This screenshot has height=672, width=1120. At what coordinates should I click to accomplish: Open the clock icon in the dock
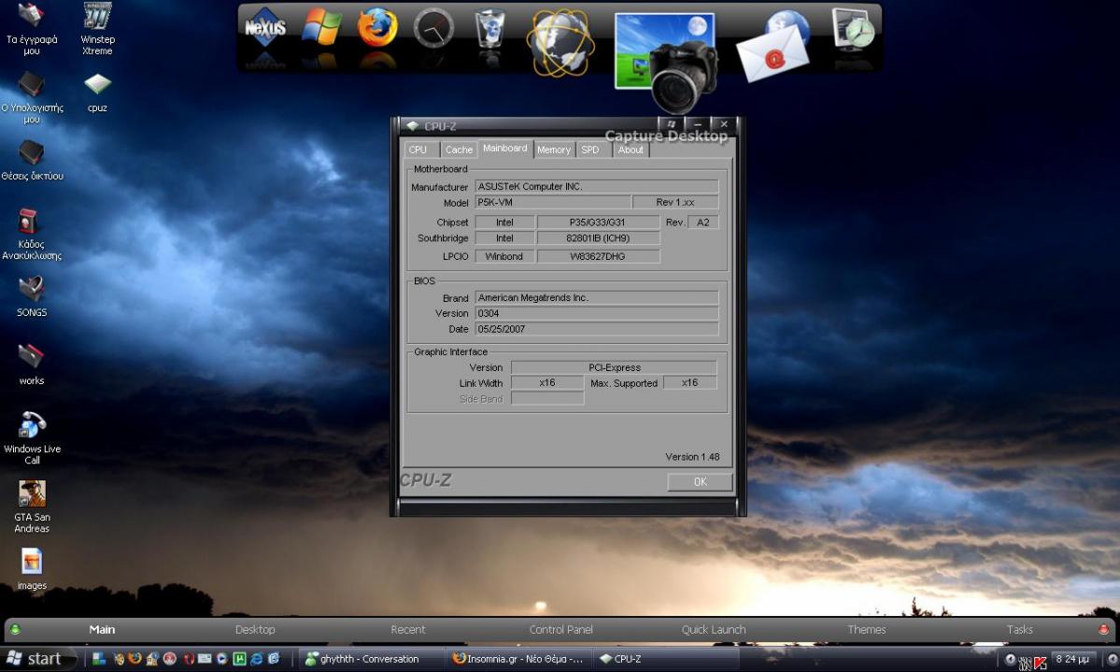point(433,28)
